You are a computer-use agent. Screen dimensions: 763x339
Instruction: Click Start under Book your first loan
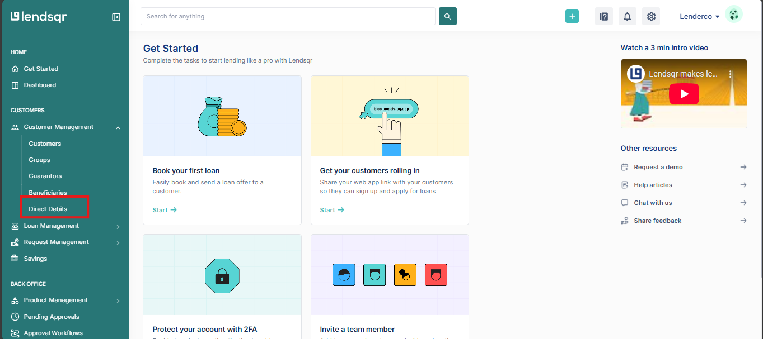165,210
